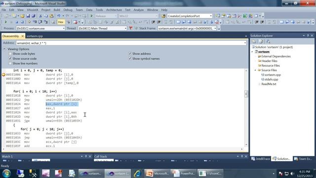
Task: Open the Thread dropdown showing Main Thread
Action: [125, 29]
